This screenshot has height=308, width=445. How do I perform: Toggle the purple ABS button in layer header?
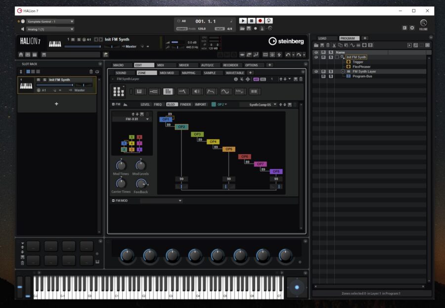[256, 79]
